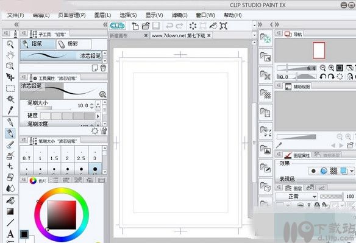Select the Hand move tool
Screen dimensions: 356x243
pyautogui.click(x=10, y=55)
